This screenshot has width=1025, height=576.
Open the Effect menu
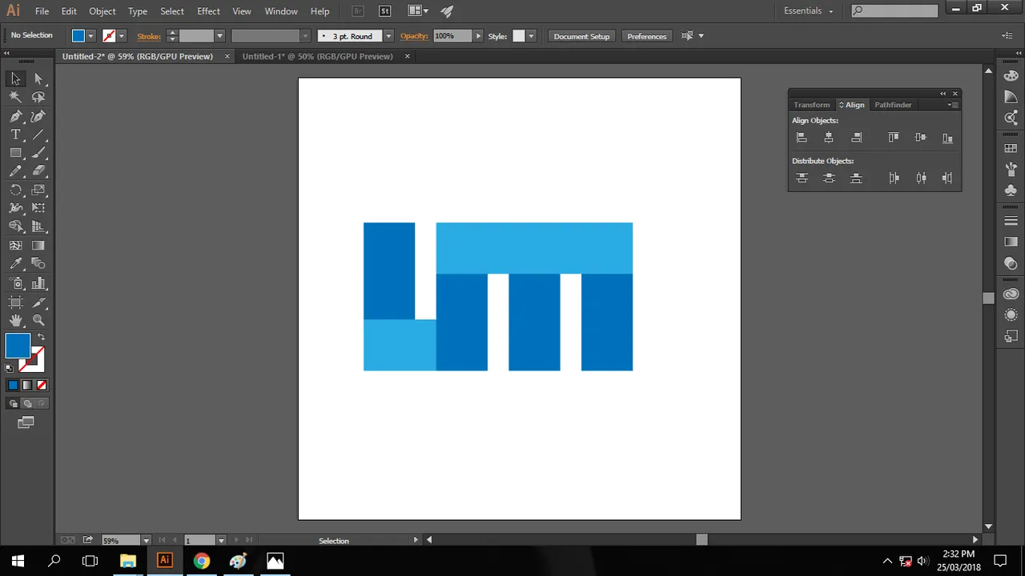208,11
